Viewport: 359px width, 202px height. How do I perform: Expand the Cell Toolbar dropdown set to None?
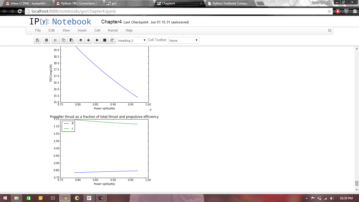183,41
